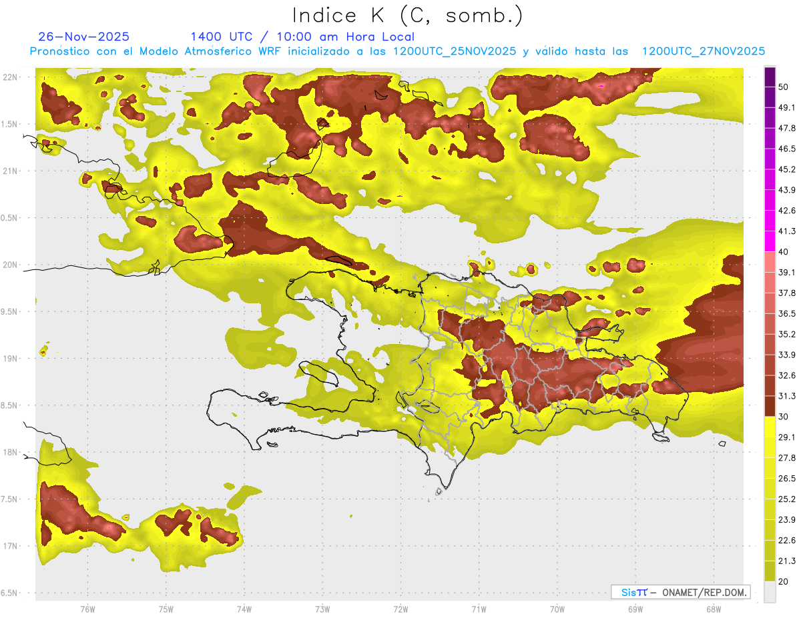Click color scale value '42.6'
The width and height of the screenshot is (801, 618).
[787, 211]
